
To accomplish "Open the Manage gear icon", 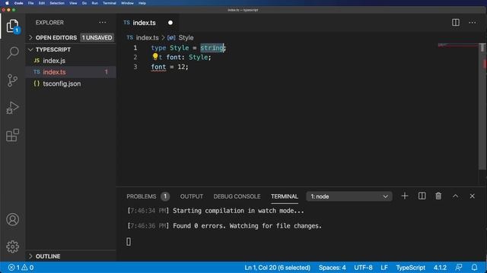I will point(12,246).
